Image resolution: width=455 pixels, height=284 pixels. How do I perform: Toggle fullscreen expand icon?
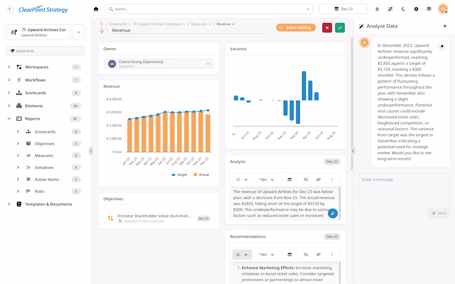[390, 9]
